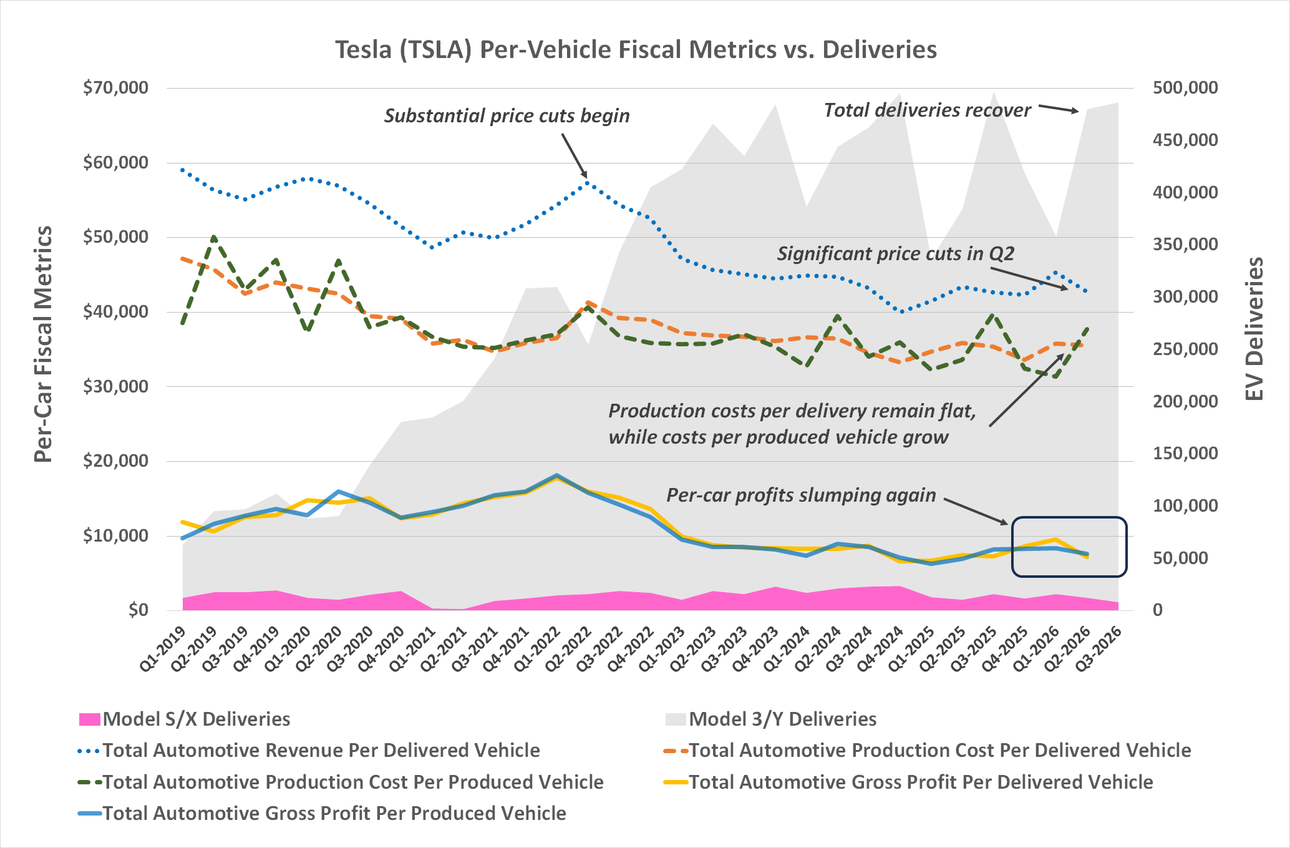Click the $20,000 left axis label

point(116,461)
